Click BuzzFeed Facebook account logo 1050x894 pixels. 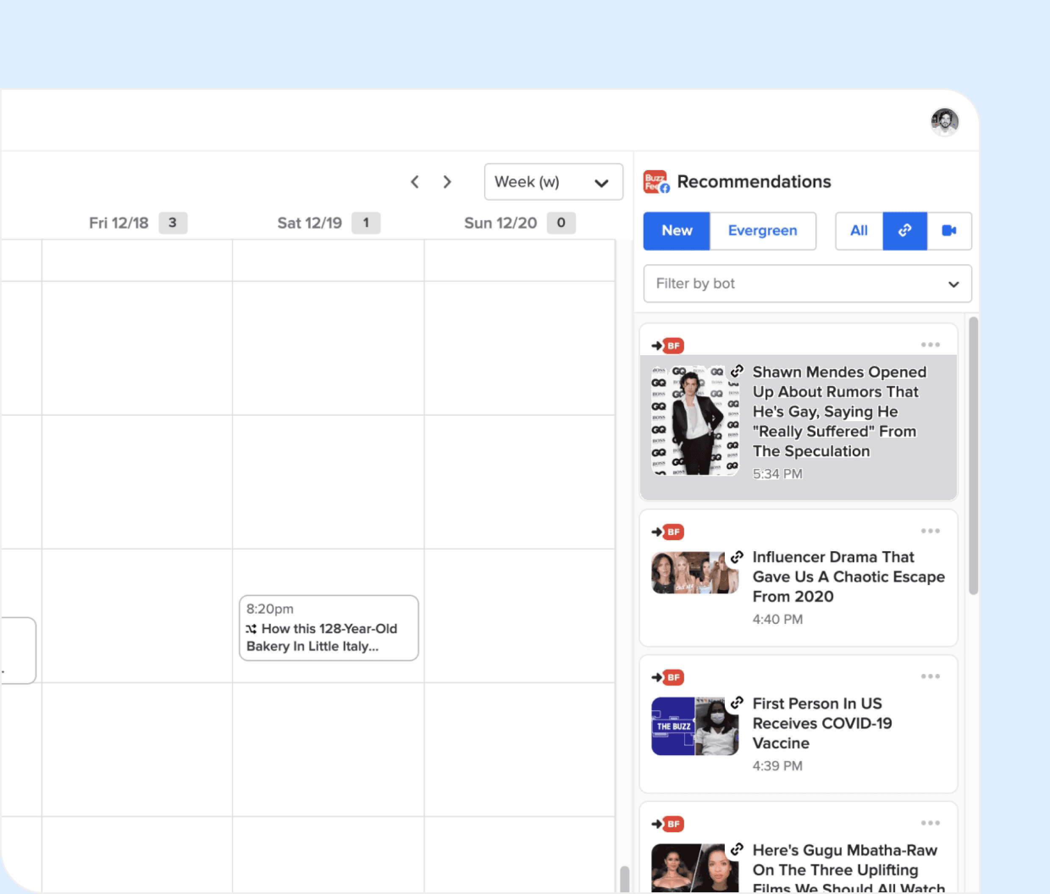(656, 182)
